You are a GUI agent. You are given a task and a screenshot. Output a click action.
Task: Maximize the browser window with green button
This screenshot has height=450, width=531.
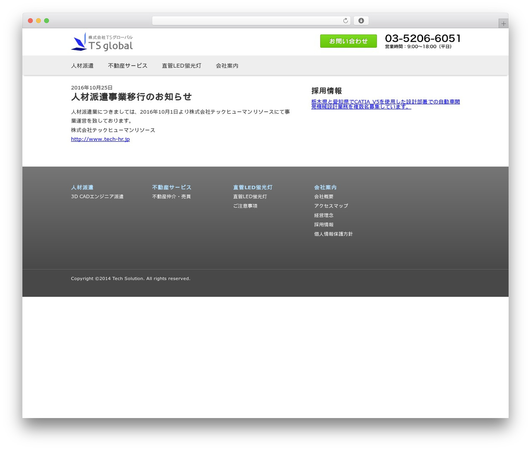tap(46, 21)
